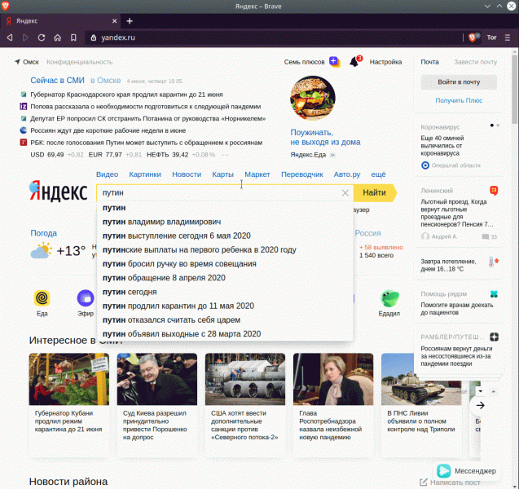
Task: Expand more currency rates with ellipsis
Action: tap(225, 155)
